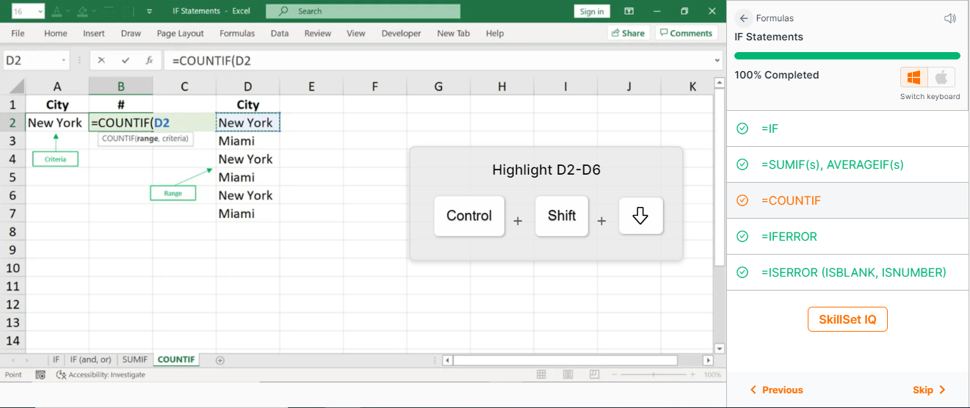Add a new sheet with plus icon
The width and height of the screenshot is (970, 408).
pyautogui.click(x=220, y=360)
